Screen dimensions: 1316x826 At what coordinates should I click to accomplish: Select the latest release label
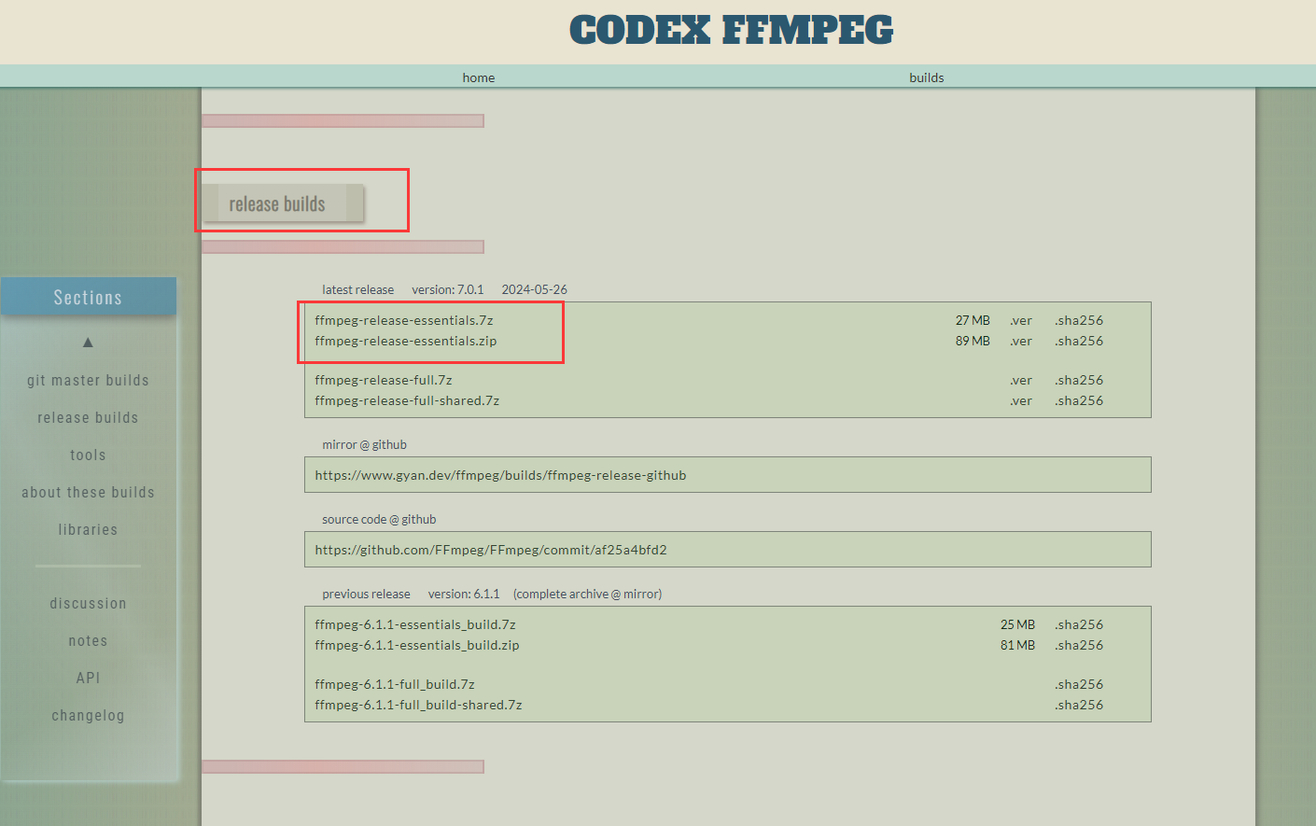point(358,289)
